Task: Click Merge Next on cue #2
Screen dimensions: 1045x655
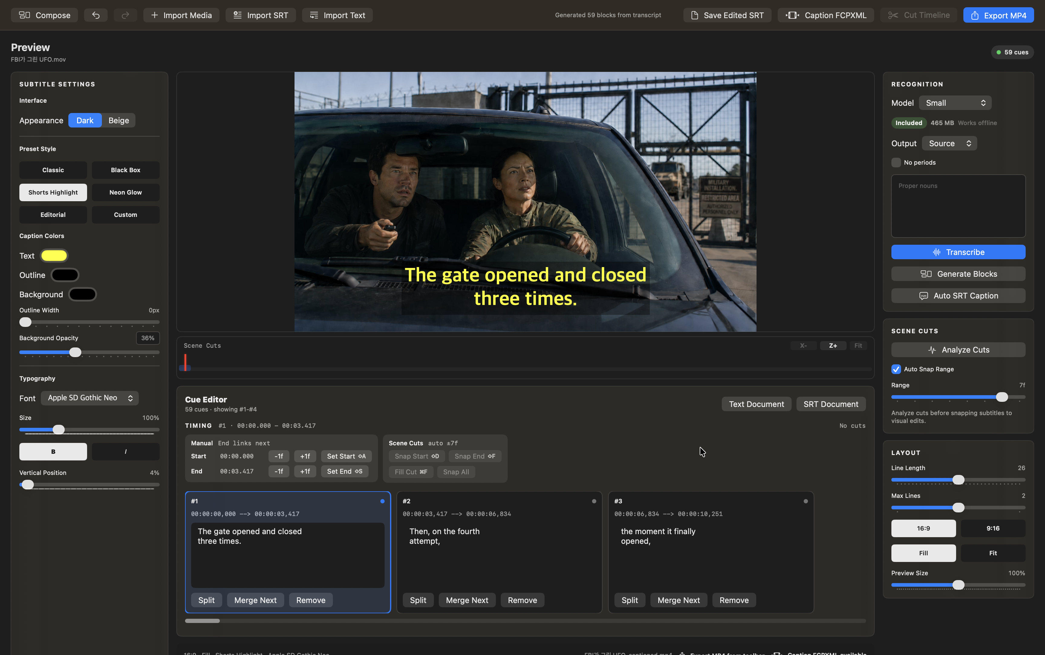Action: [467, 600]
